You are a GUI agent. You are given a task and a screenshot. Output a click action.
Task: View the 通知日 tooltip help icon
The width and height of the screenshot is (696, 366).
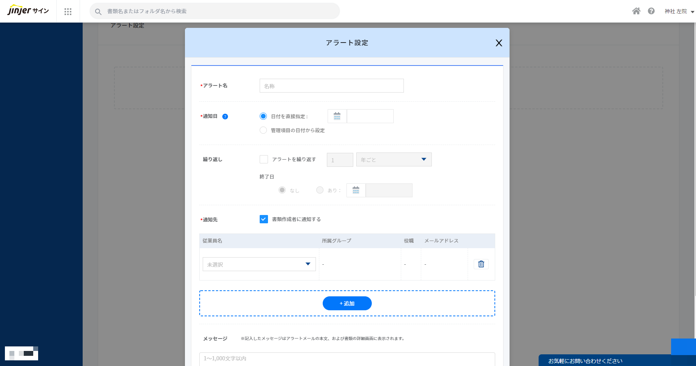point(225,117)
